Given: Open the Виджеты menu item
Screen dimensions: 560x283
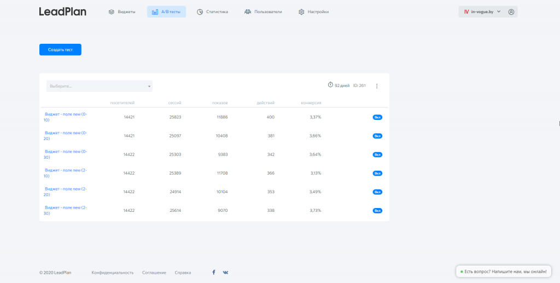Looking at the screenshot, I should (x=122, y=11).
